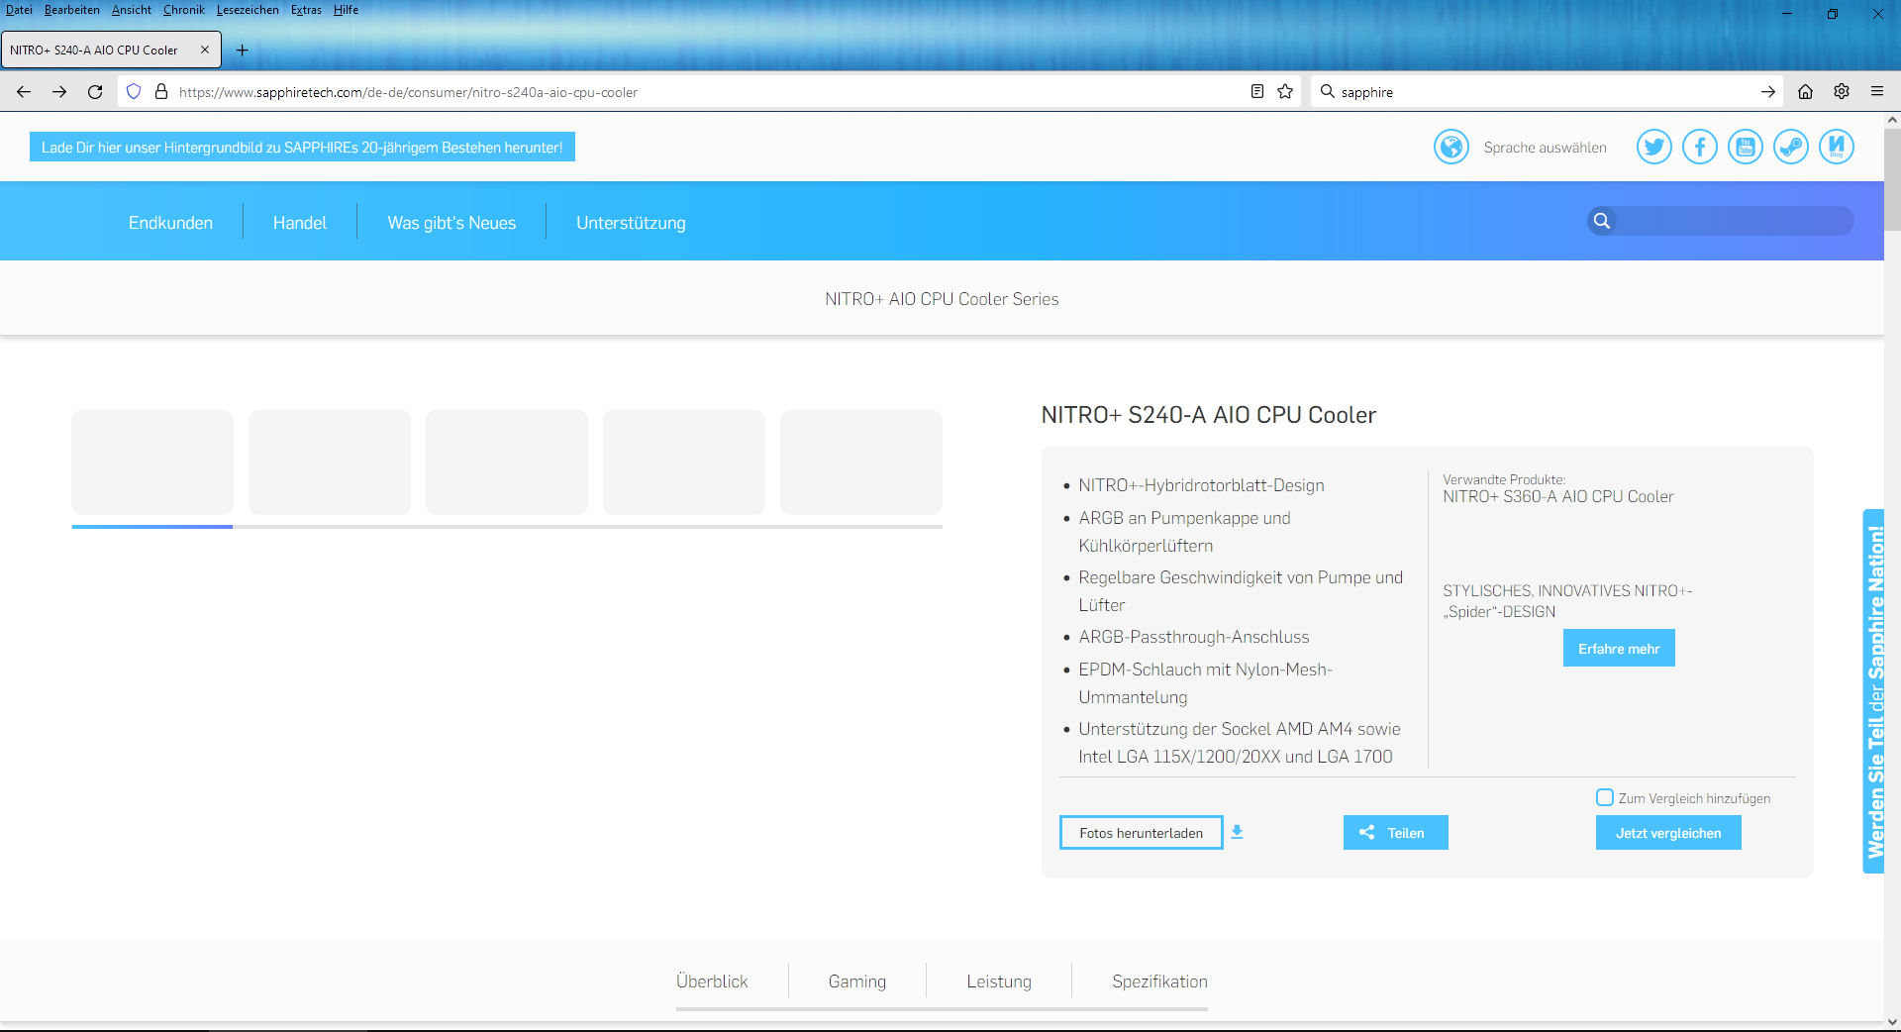Open browser settings gear icon
This screenshot has width=1901, height=1032.
pos(1842,92)
